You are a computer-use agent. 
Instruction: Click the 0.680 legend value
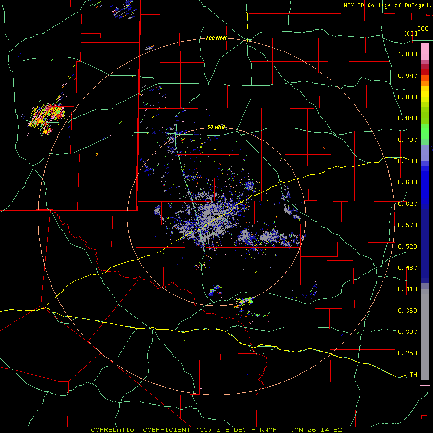point(408,182)
